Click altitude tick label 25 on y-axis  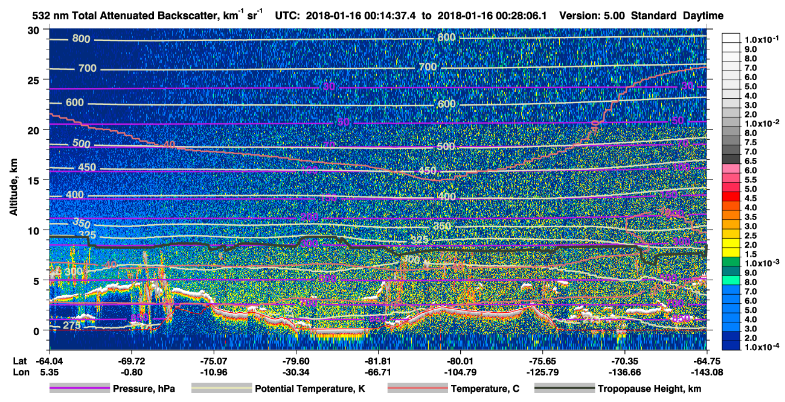point(35,80)
